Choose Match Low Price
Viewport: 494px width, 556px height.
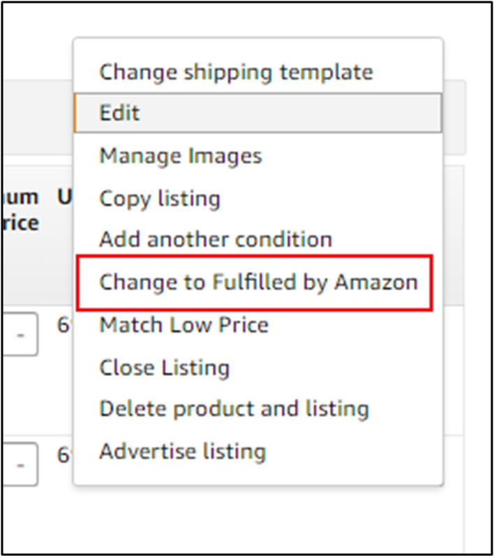pyautogui.click(x=184, y=325)
